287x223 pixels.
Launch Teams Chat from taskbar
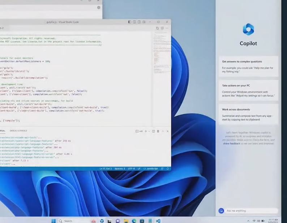[x=118, y=221]
